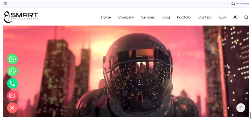Open the search magnifier in the header
Screen dimensions: 252x120
tap(246, 17)
